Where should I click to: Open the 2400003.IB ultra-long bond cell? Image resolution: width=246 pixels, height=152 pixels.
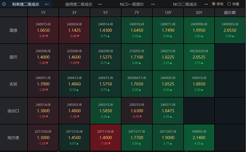pos(230,30)
